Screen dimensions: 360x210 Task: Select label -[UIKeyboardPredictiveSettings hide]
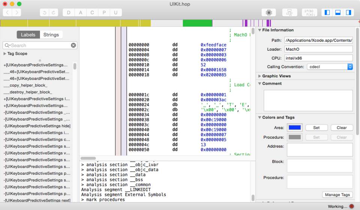pos(37,126)
